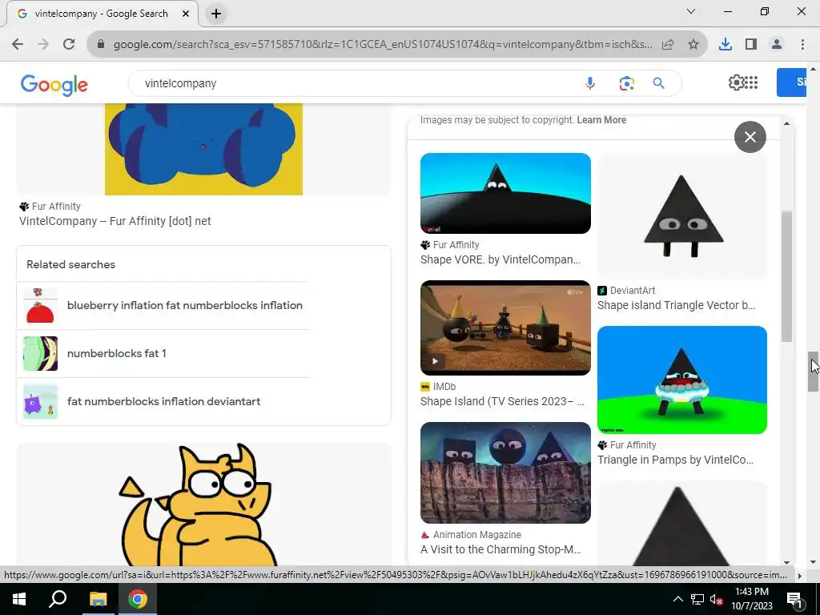Open VintelCompany Fur Affinity result link
Image resolution: width=820 pixels, height=615 pixels.
click(115, 221)
